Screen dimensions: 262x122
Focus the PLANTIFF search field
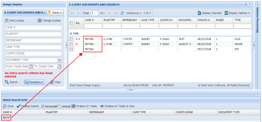click(33, 34)
